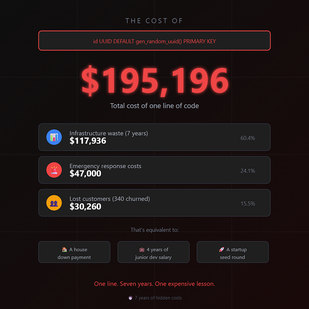Click the briefcase emoji icon
Image resolution: width=309 pixels, height=309 pixels.
pos(142,250)
